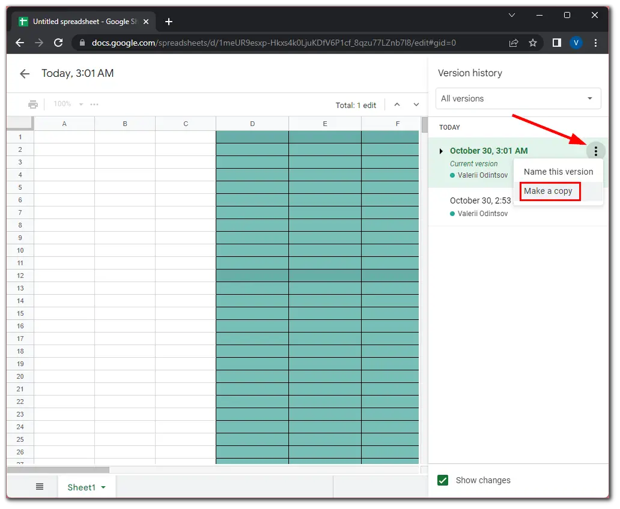Open the all sheets list icon
Viewport: 620px width, 509px height.
tap(40, 486)
